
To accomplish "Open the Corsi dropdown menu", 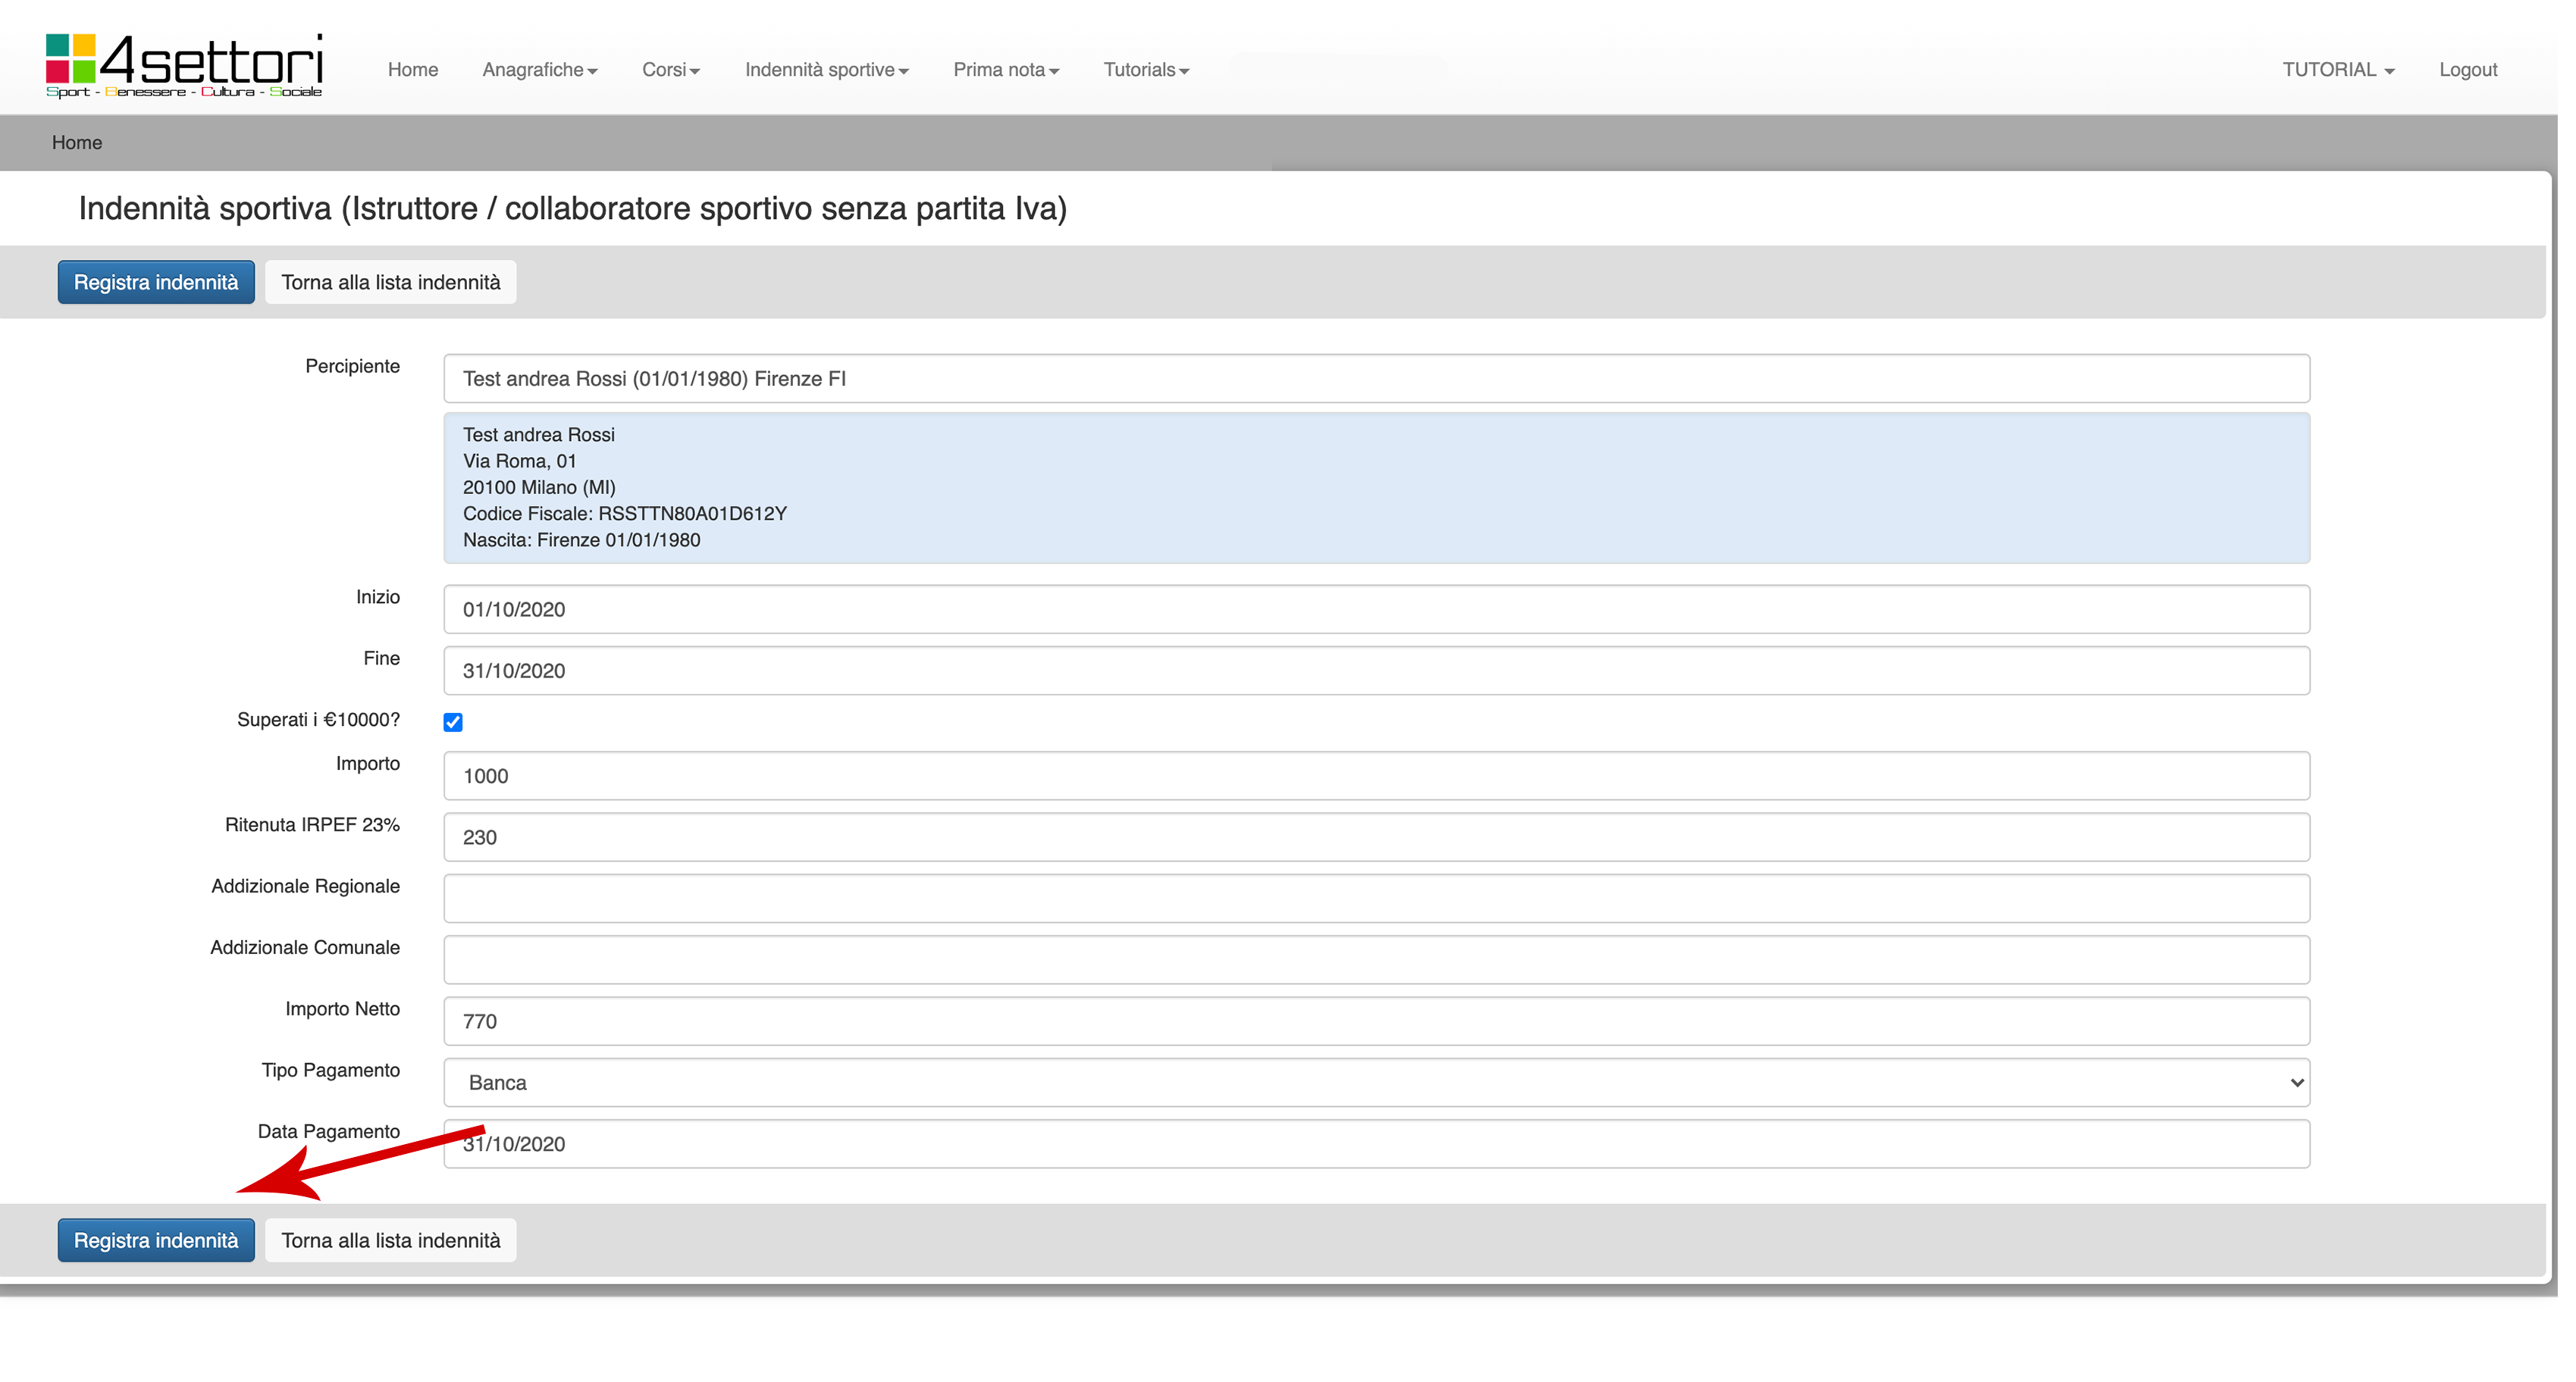I will [x=670, y=70].
